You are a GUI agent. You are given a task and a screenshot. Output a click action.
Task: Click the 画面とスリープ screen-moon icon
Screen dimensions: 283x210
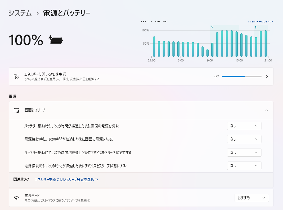click(x=16, y=110)
